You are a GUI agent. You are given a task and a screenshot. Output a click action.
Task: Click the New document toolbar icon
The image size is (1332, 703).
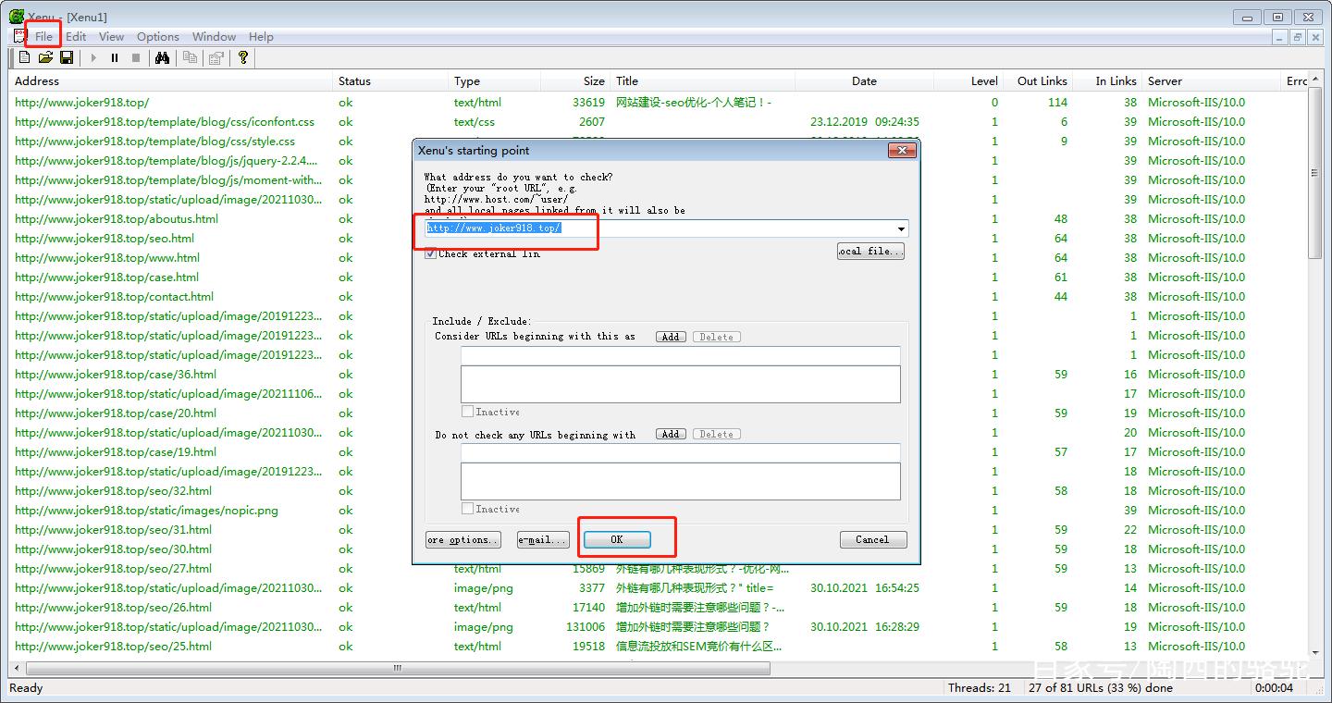tap(25, 57)
